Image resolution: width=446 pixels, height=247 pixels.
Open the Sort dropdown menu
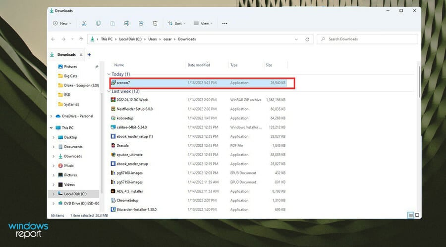(x=175, y=23)
